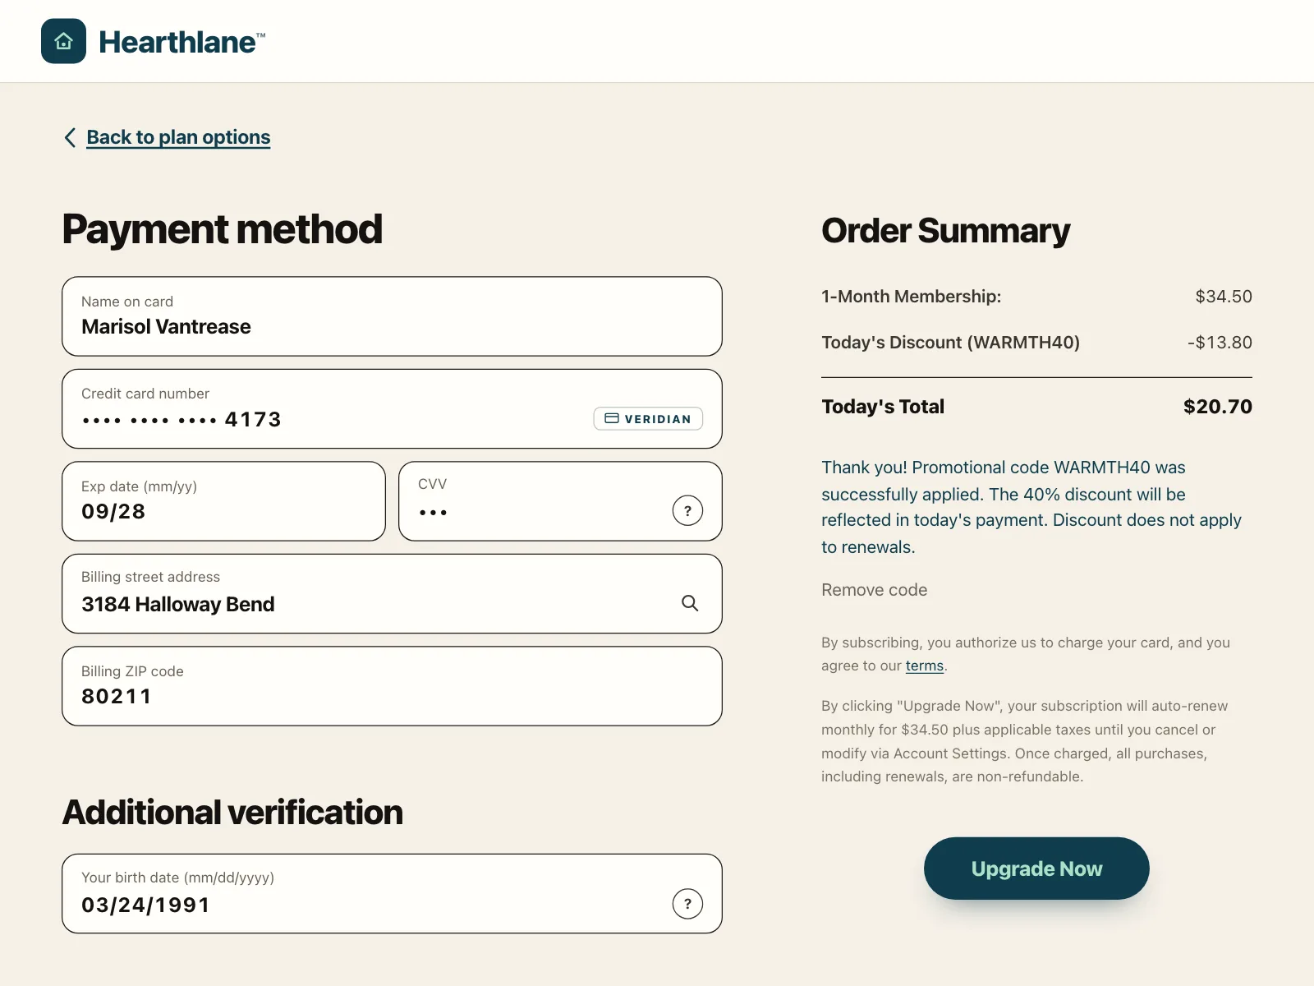
Task: Go back to plan options
Action: [178, 137]
